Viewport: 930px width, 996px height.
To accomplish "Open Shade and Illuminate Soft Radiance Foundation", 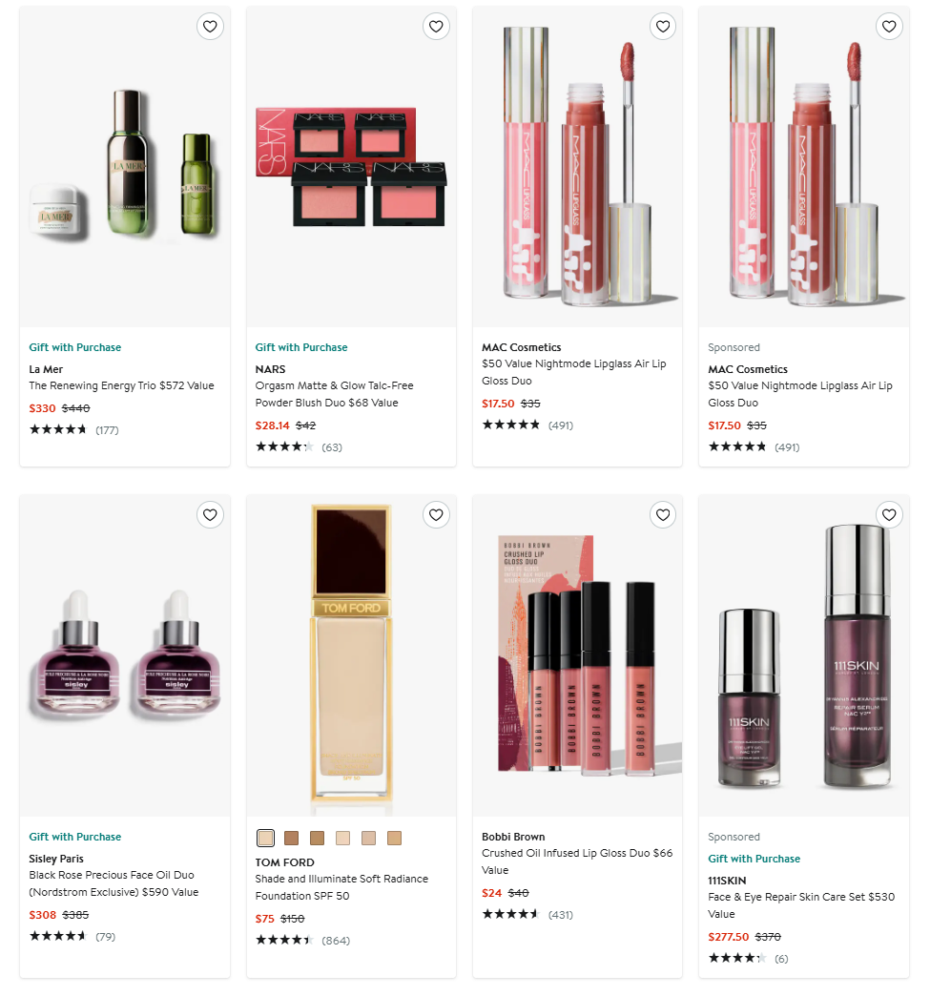I will (x=341, y=887).
